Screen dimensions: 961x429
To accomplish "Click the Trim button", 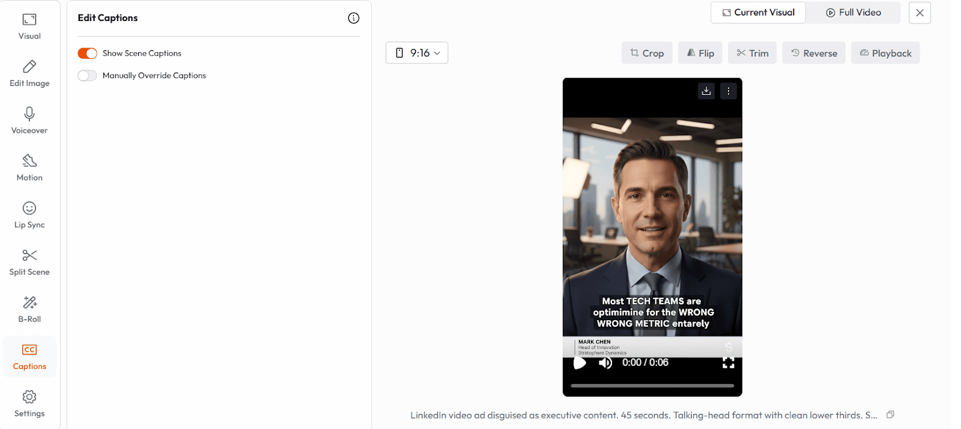I will [753, 53].
